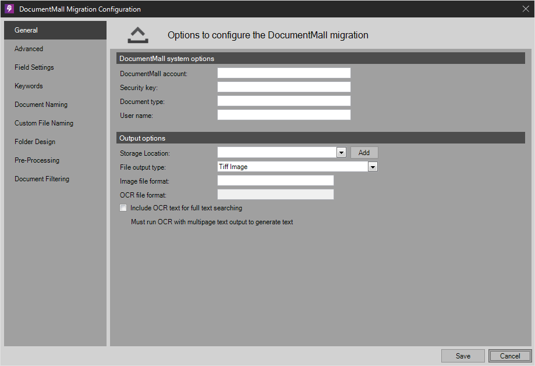Click the upload tray icon beside the heading
The width and height of the screenshot is (535, 366).
138,35
